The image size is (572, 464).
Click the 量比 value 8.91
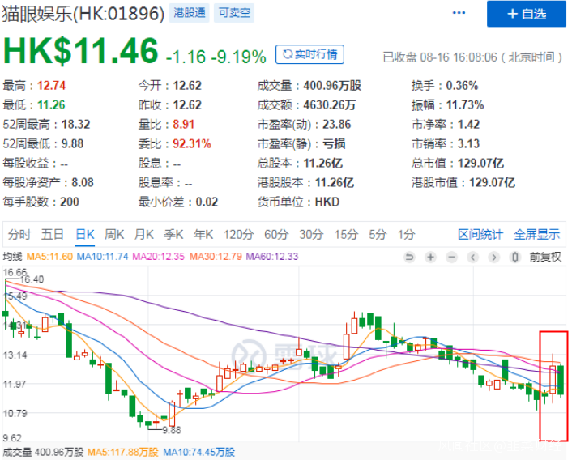pyautogui.click(x=183, y=124)
